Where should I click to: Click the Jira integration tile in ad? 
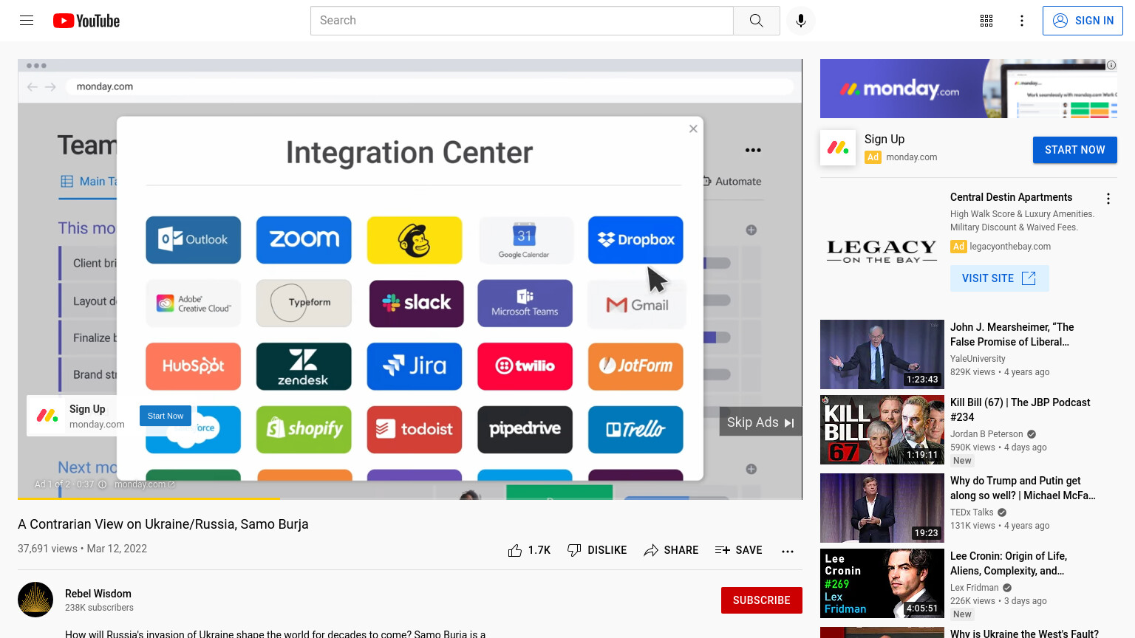coord(415,366)
